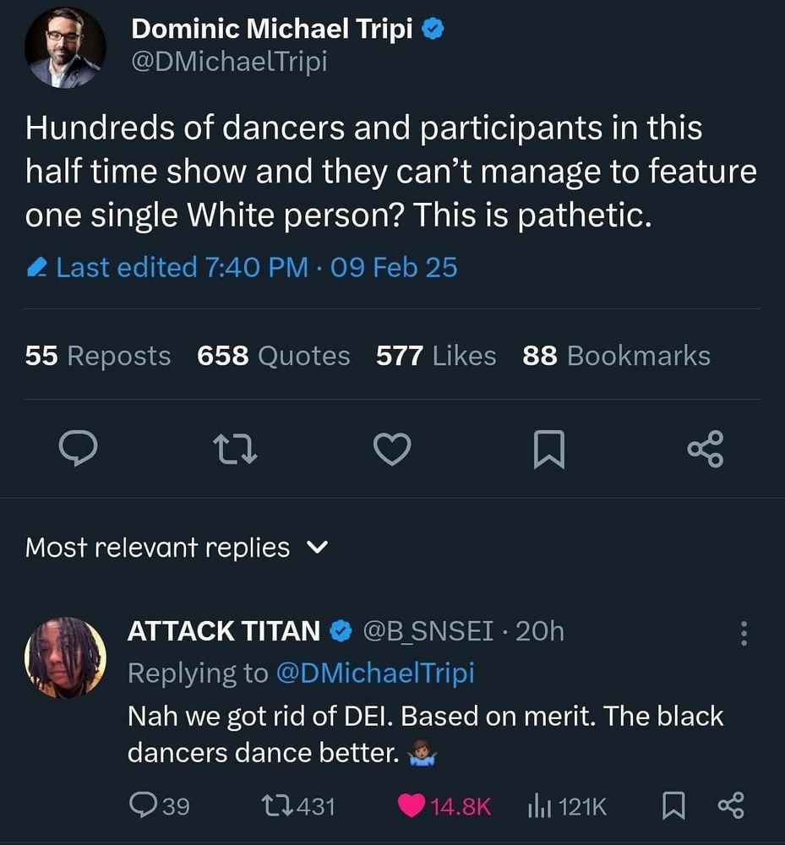Share the ATTACK TITAN reply

(731, 806)
